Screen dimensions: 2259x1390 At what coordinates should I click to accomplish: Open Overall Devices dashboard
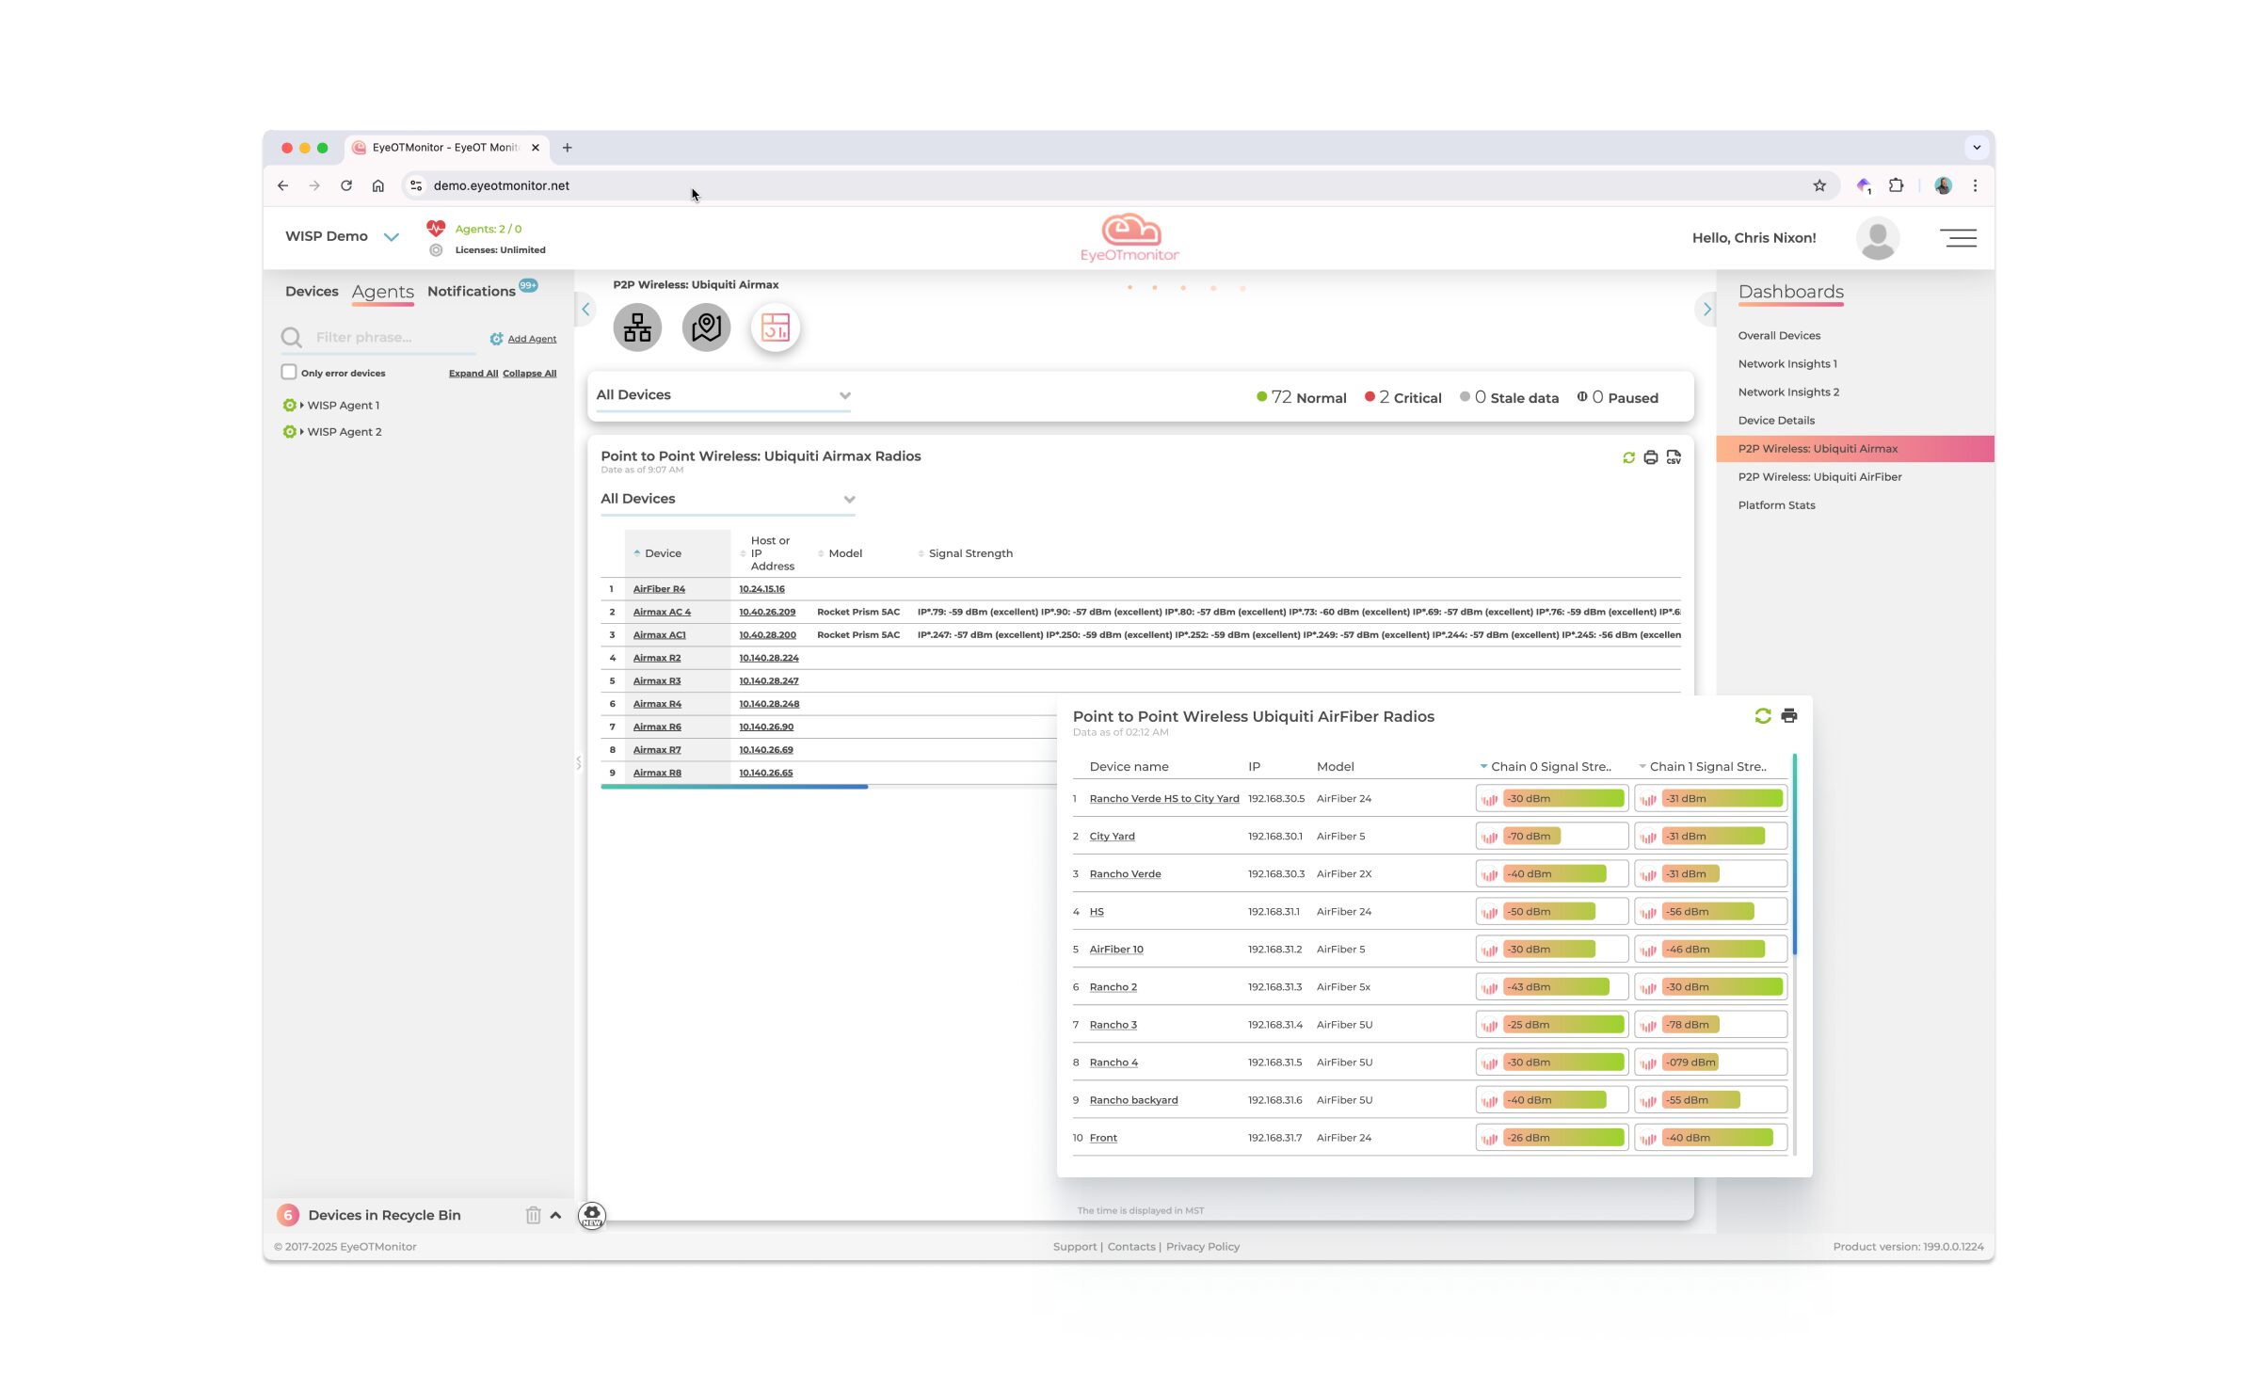pyautogui.click(x=1779, y=336)
